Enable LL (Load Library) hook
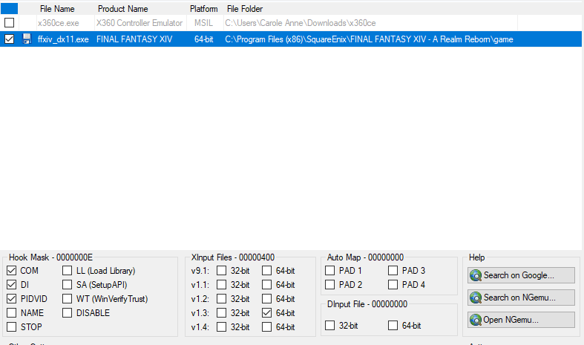 coord(67,271)
